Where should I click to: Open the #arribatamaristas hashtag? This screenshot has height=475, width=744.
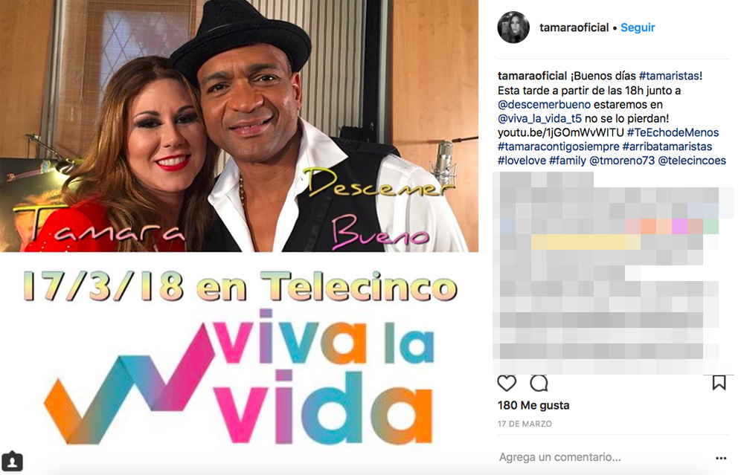click(x=667, y=146)
